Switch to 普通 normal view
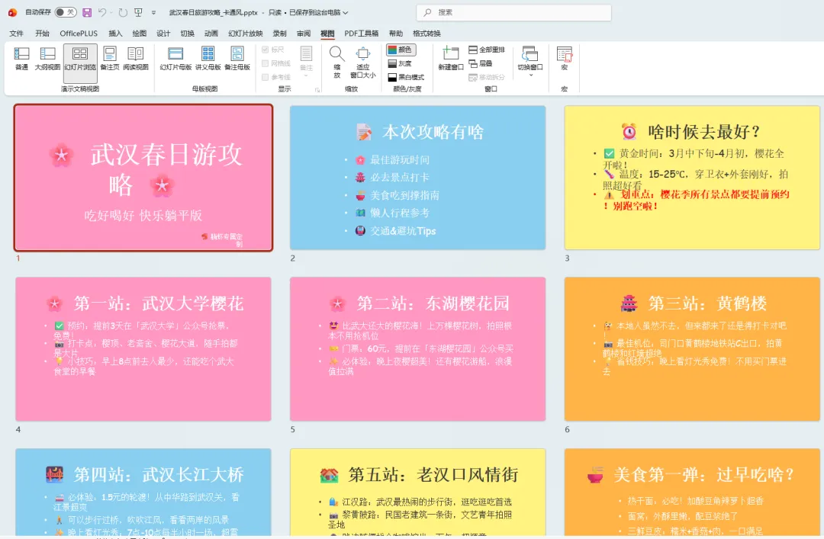Screen dimensions: 824x539 pyautogui.click(x=21, y=58)
